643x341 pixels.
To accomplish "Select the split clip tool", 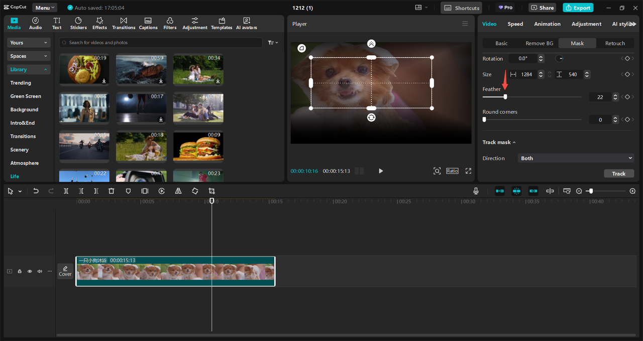I will [66, 191].
